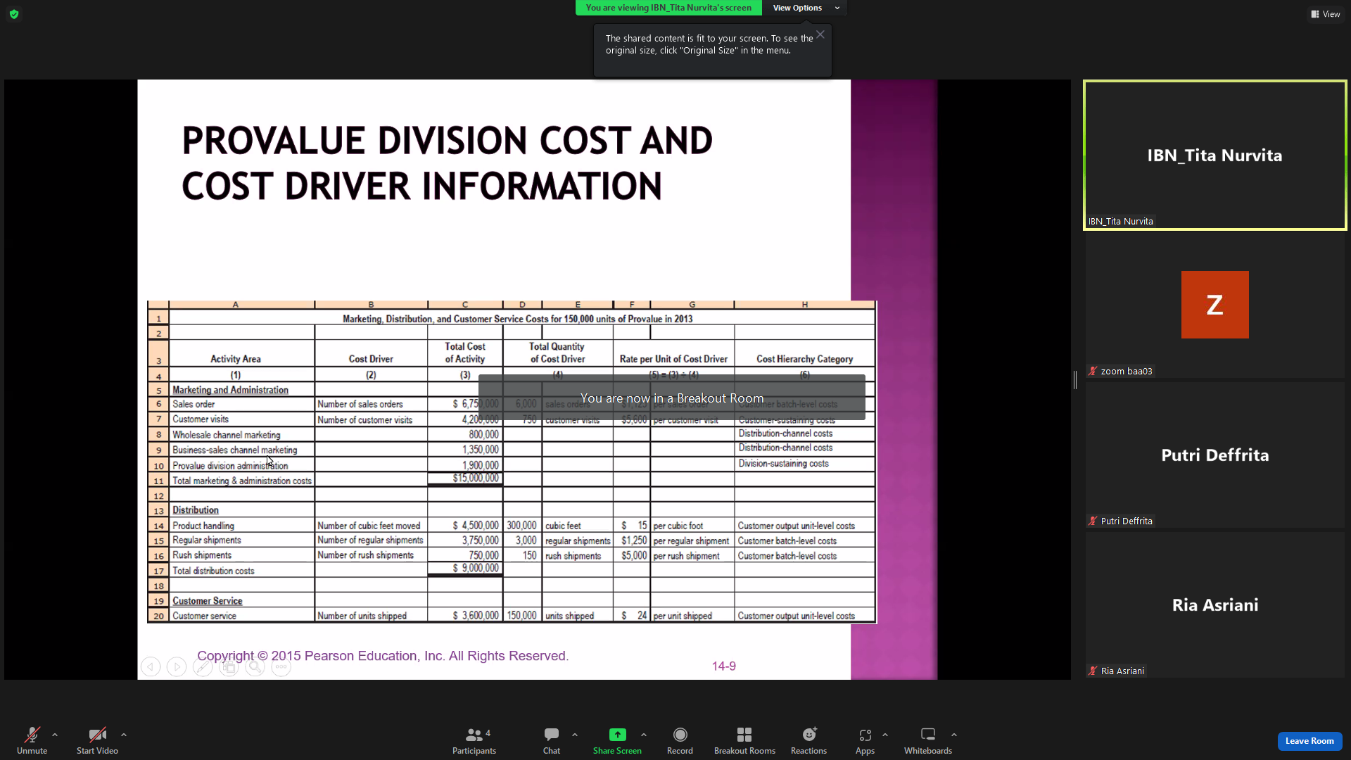
Task: Click more options ellipsis in slide controls
Action: coord(281,666)
